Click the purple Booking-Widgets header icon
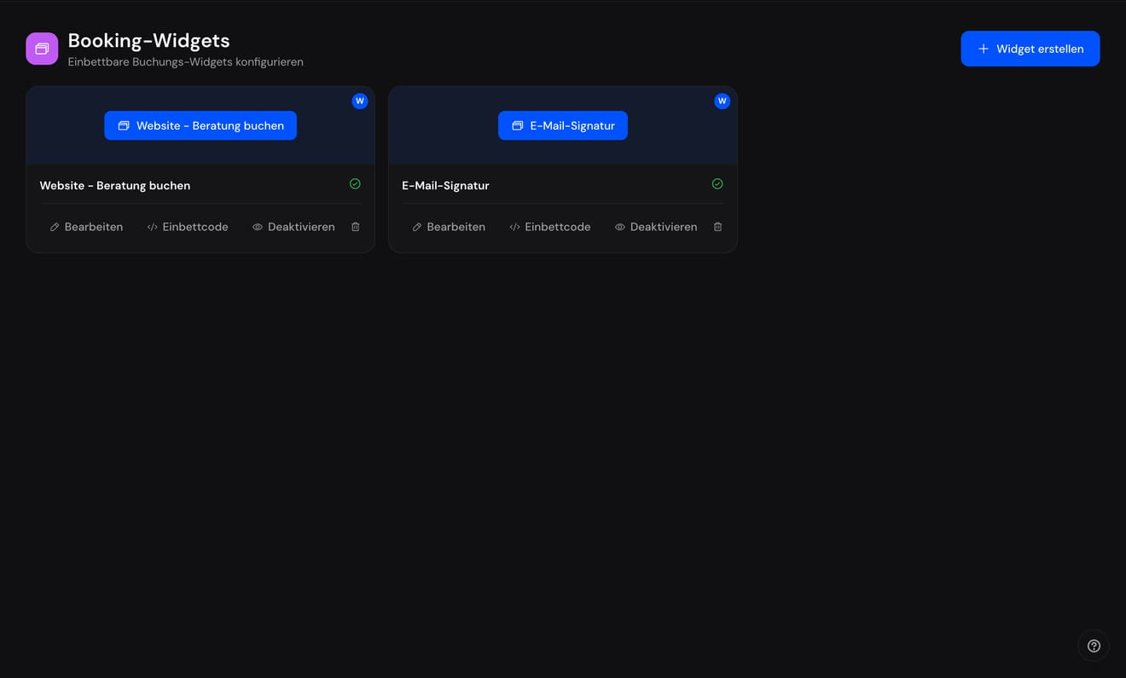1126x678 pixels. [42, 49]
